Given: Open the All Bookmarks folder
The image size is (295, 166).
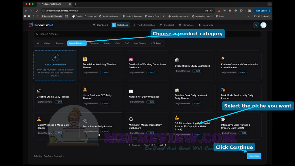Looking at the screenshot, I should (x=262, y=16).
